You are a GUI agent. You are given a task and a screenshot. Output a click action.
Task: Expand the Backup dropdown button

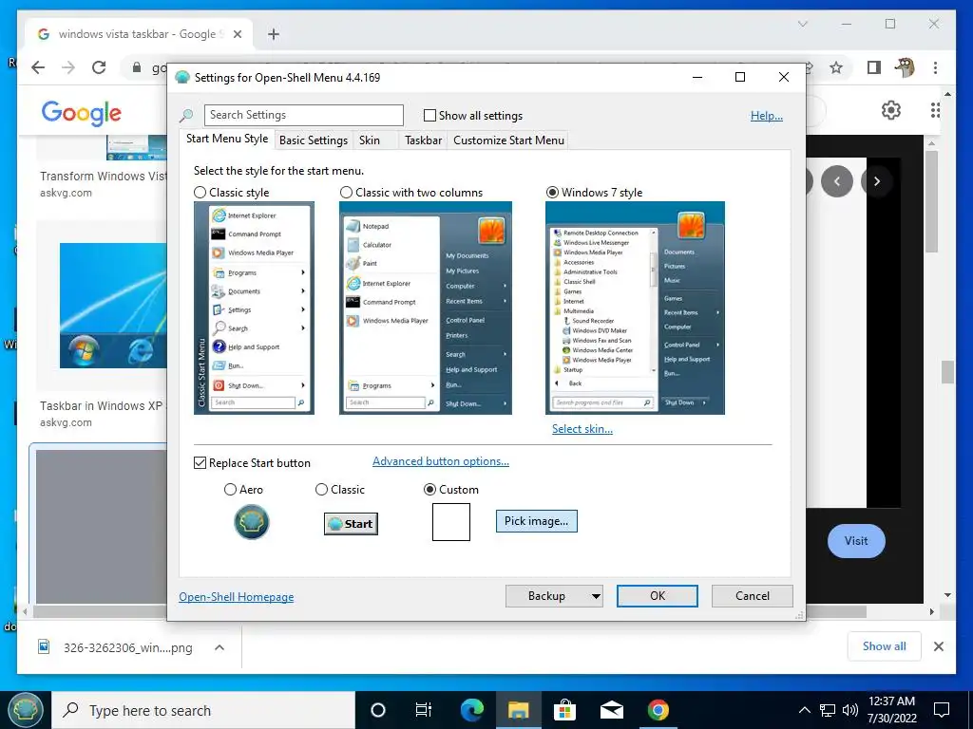click(x=595, y=596)
